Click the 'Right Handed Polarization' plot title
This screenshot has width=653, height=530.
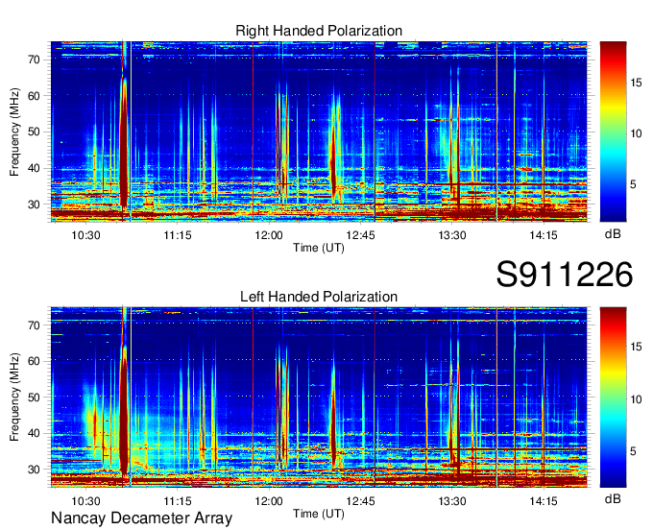(x=319, y=31)
